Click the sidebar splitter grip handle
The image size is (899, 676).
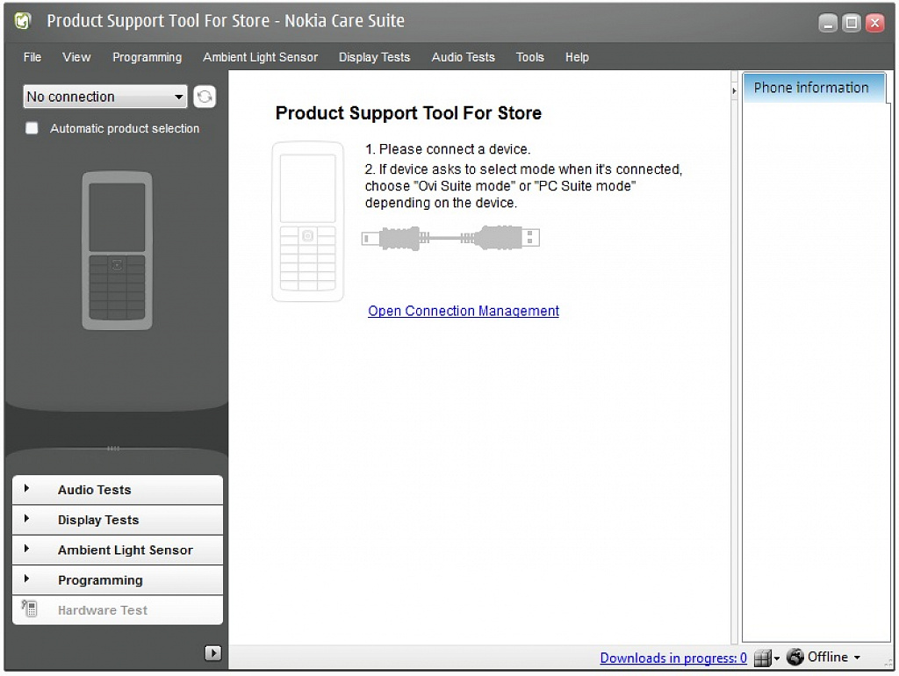113,449
